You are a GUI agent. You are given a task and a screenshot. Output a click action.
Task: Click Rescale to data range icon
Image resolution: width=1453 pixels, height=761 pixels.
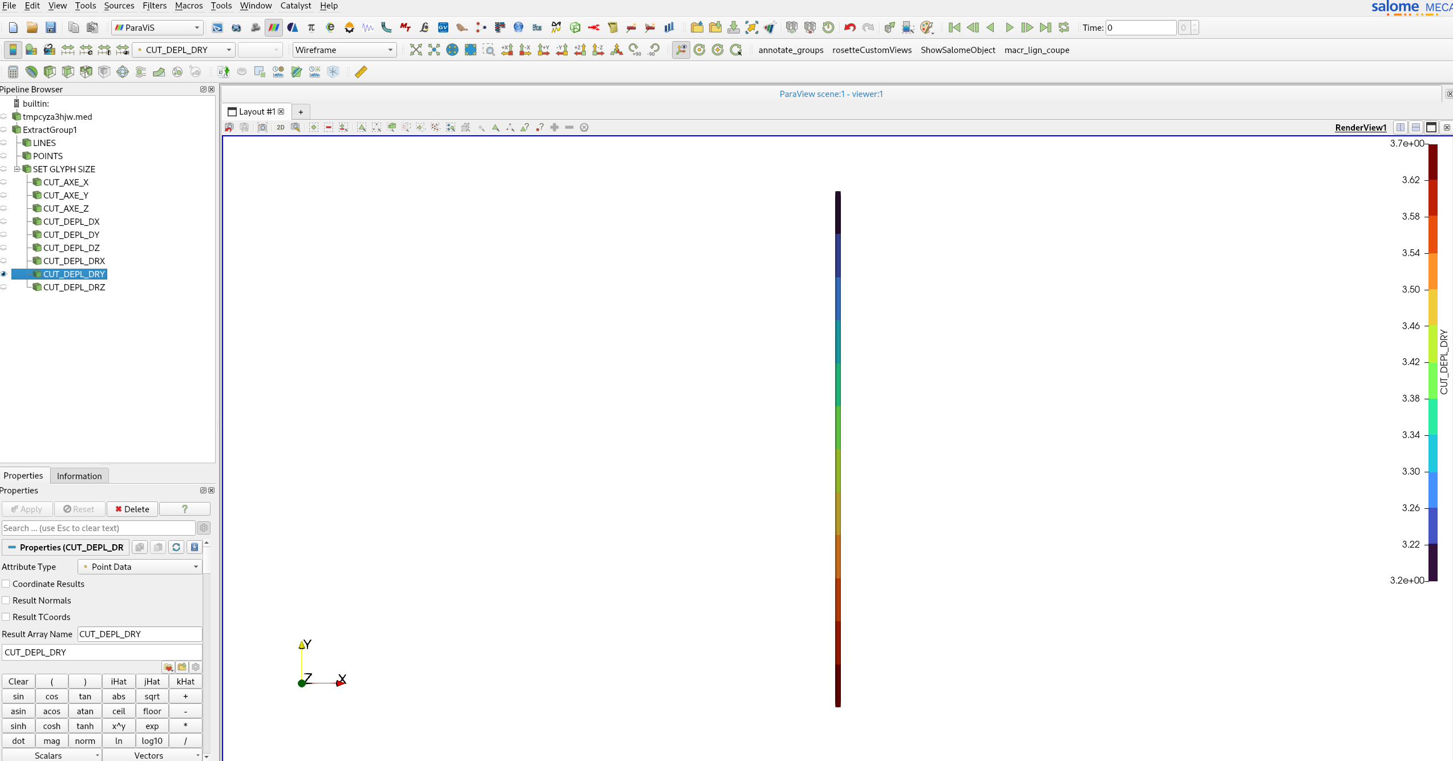pos(68,50)
